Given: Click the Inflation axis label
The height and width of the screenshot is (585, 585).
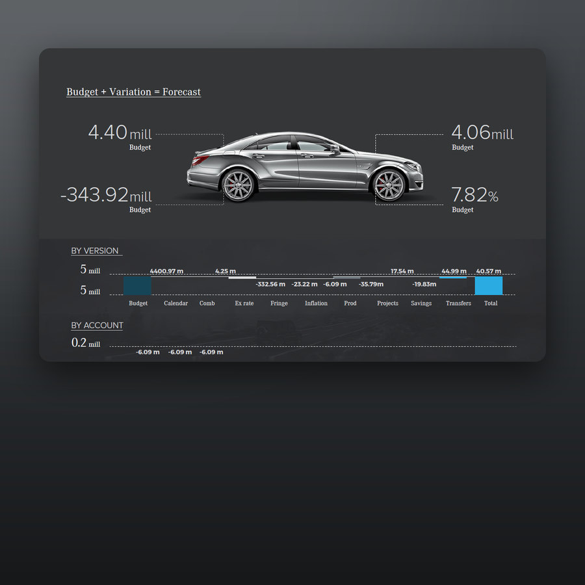Looking at the screenshot, I should coord(316,304).
